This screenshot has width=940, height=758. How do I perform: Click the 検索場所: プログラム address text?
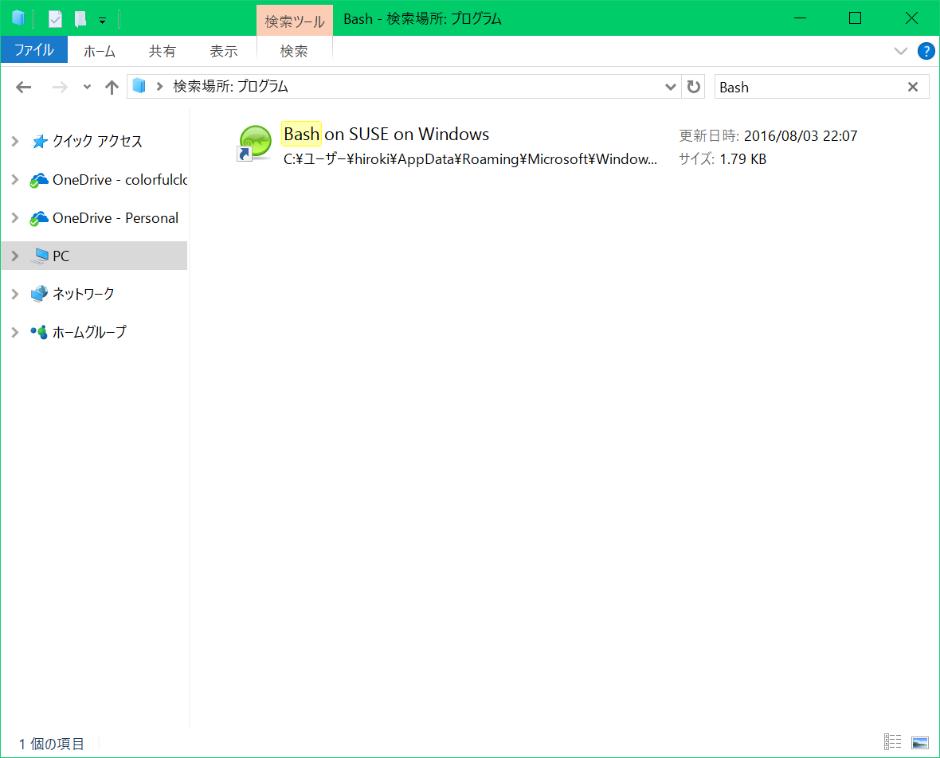[x=231, y=86]
